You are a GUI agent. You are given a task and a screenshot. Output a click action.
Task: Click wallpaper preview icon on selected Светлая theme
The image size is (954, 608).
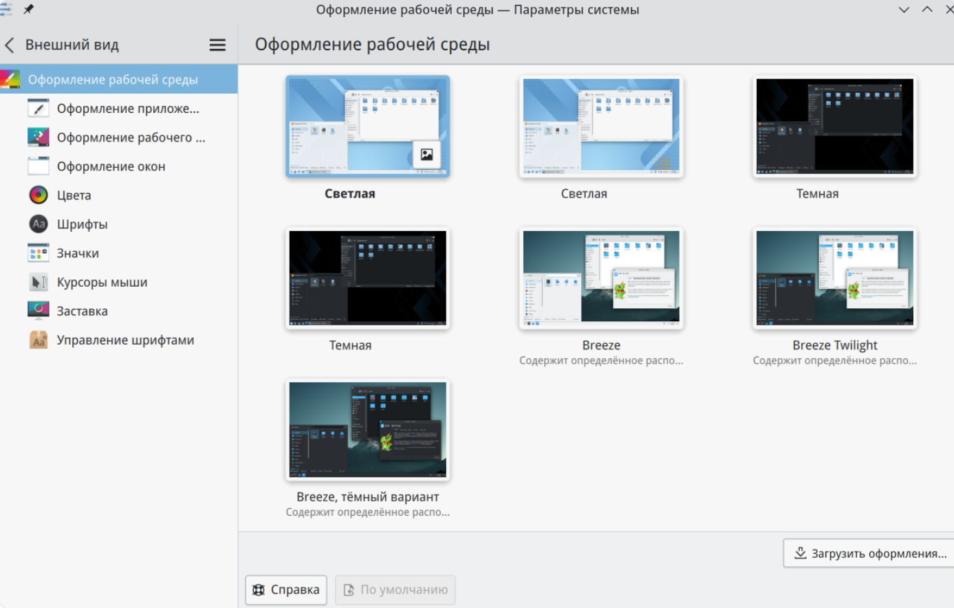coord(426,155)
